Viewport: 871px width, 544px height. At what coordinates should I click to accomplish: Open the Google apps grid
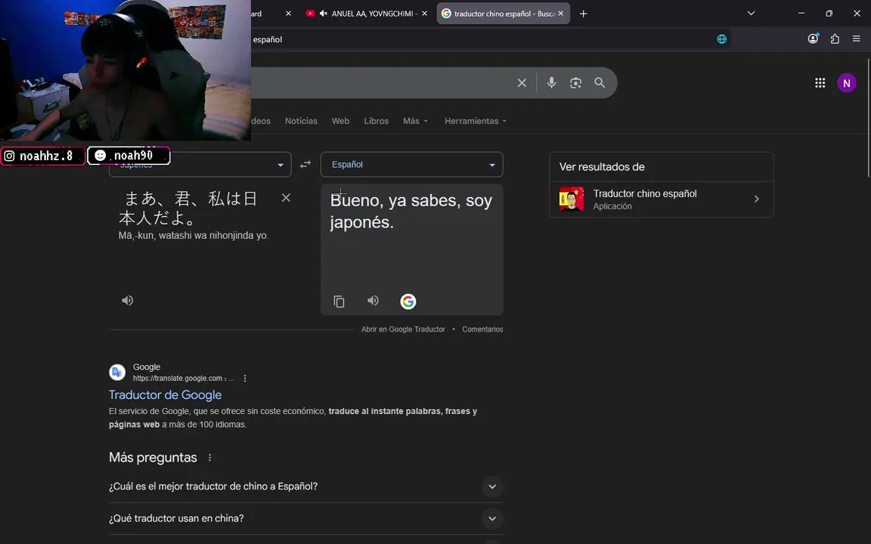820,82
